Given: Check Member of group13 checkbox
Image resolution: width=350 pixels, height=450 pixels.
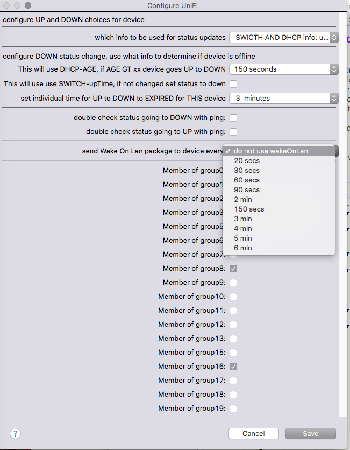Looking at the screenshot, I should [x=233, y=339].
